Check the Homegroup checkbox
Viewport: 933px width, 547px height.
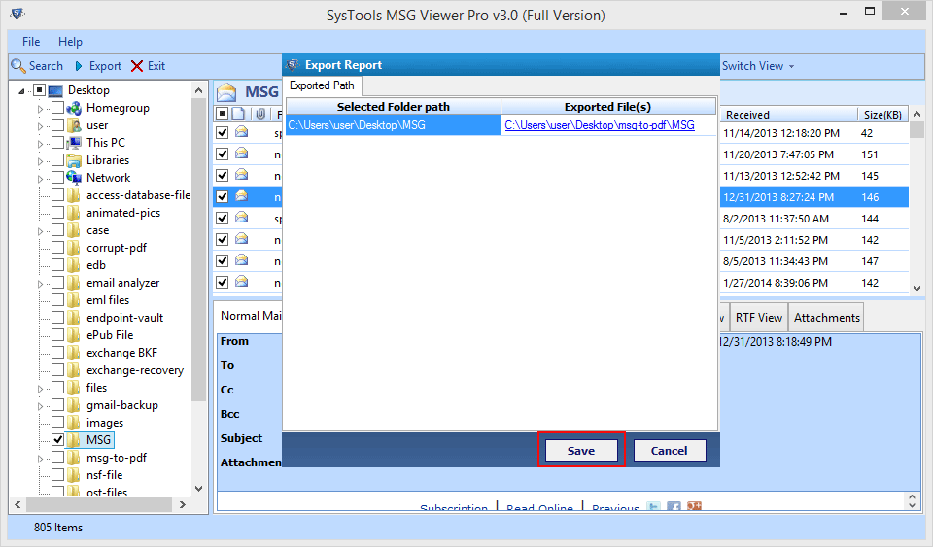click(x=57, y=108)
